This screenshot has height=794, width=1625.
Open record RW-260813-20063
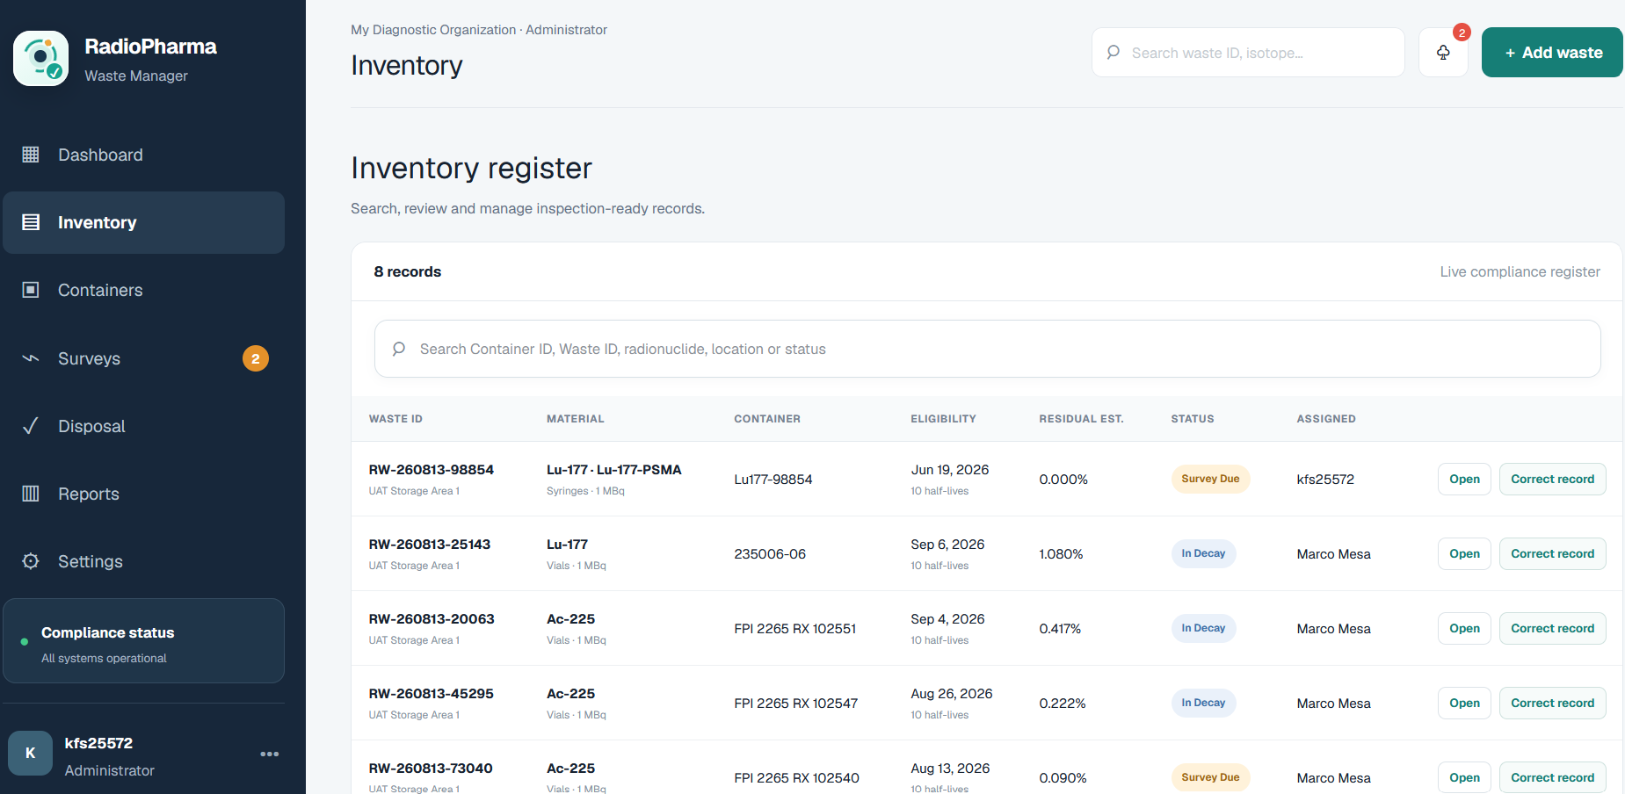coord(1464,628)
